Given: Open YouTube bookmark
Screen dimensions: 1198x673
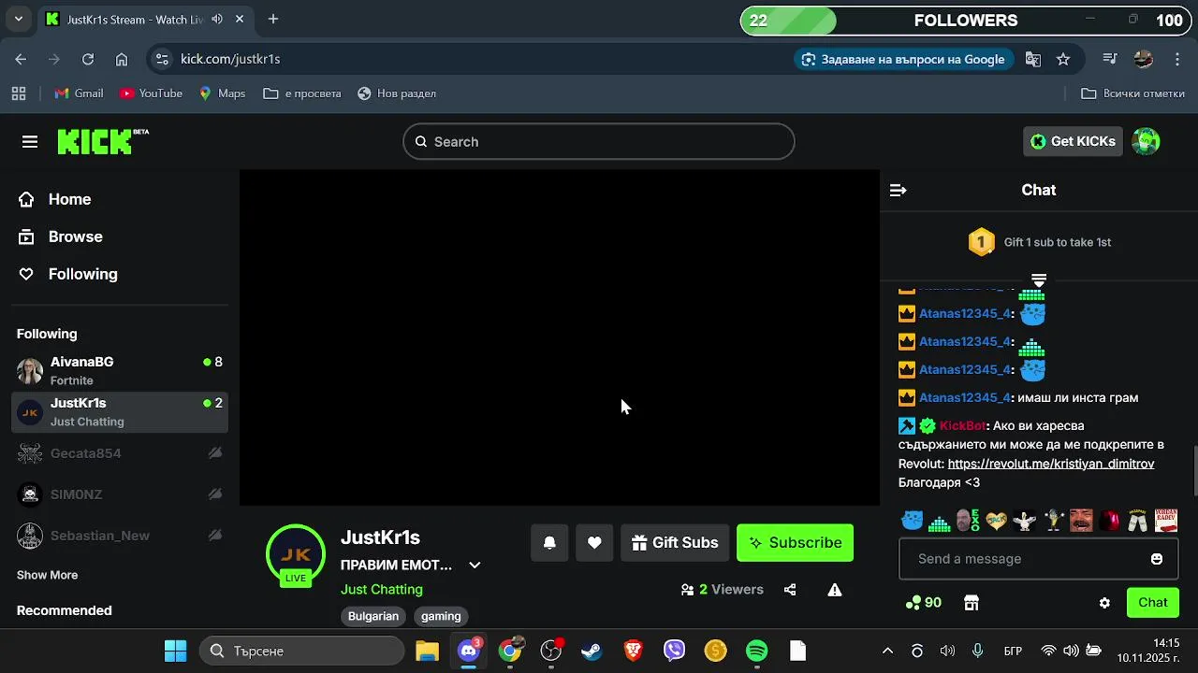Looking at the screenshot, I should (x=151, y=93).
